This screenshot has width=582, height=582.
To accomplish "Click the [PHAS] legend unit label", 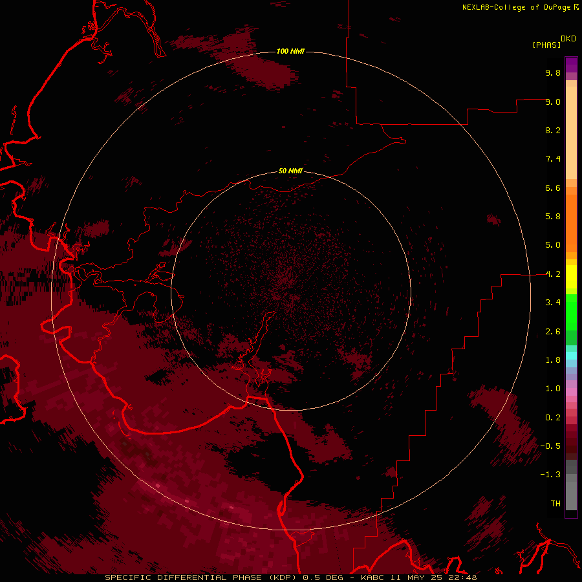I will (546, 45).
